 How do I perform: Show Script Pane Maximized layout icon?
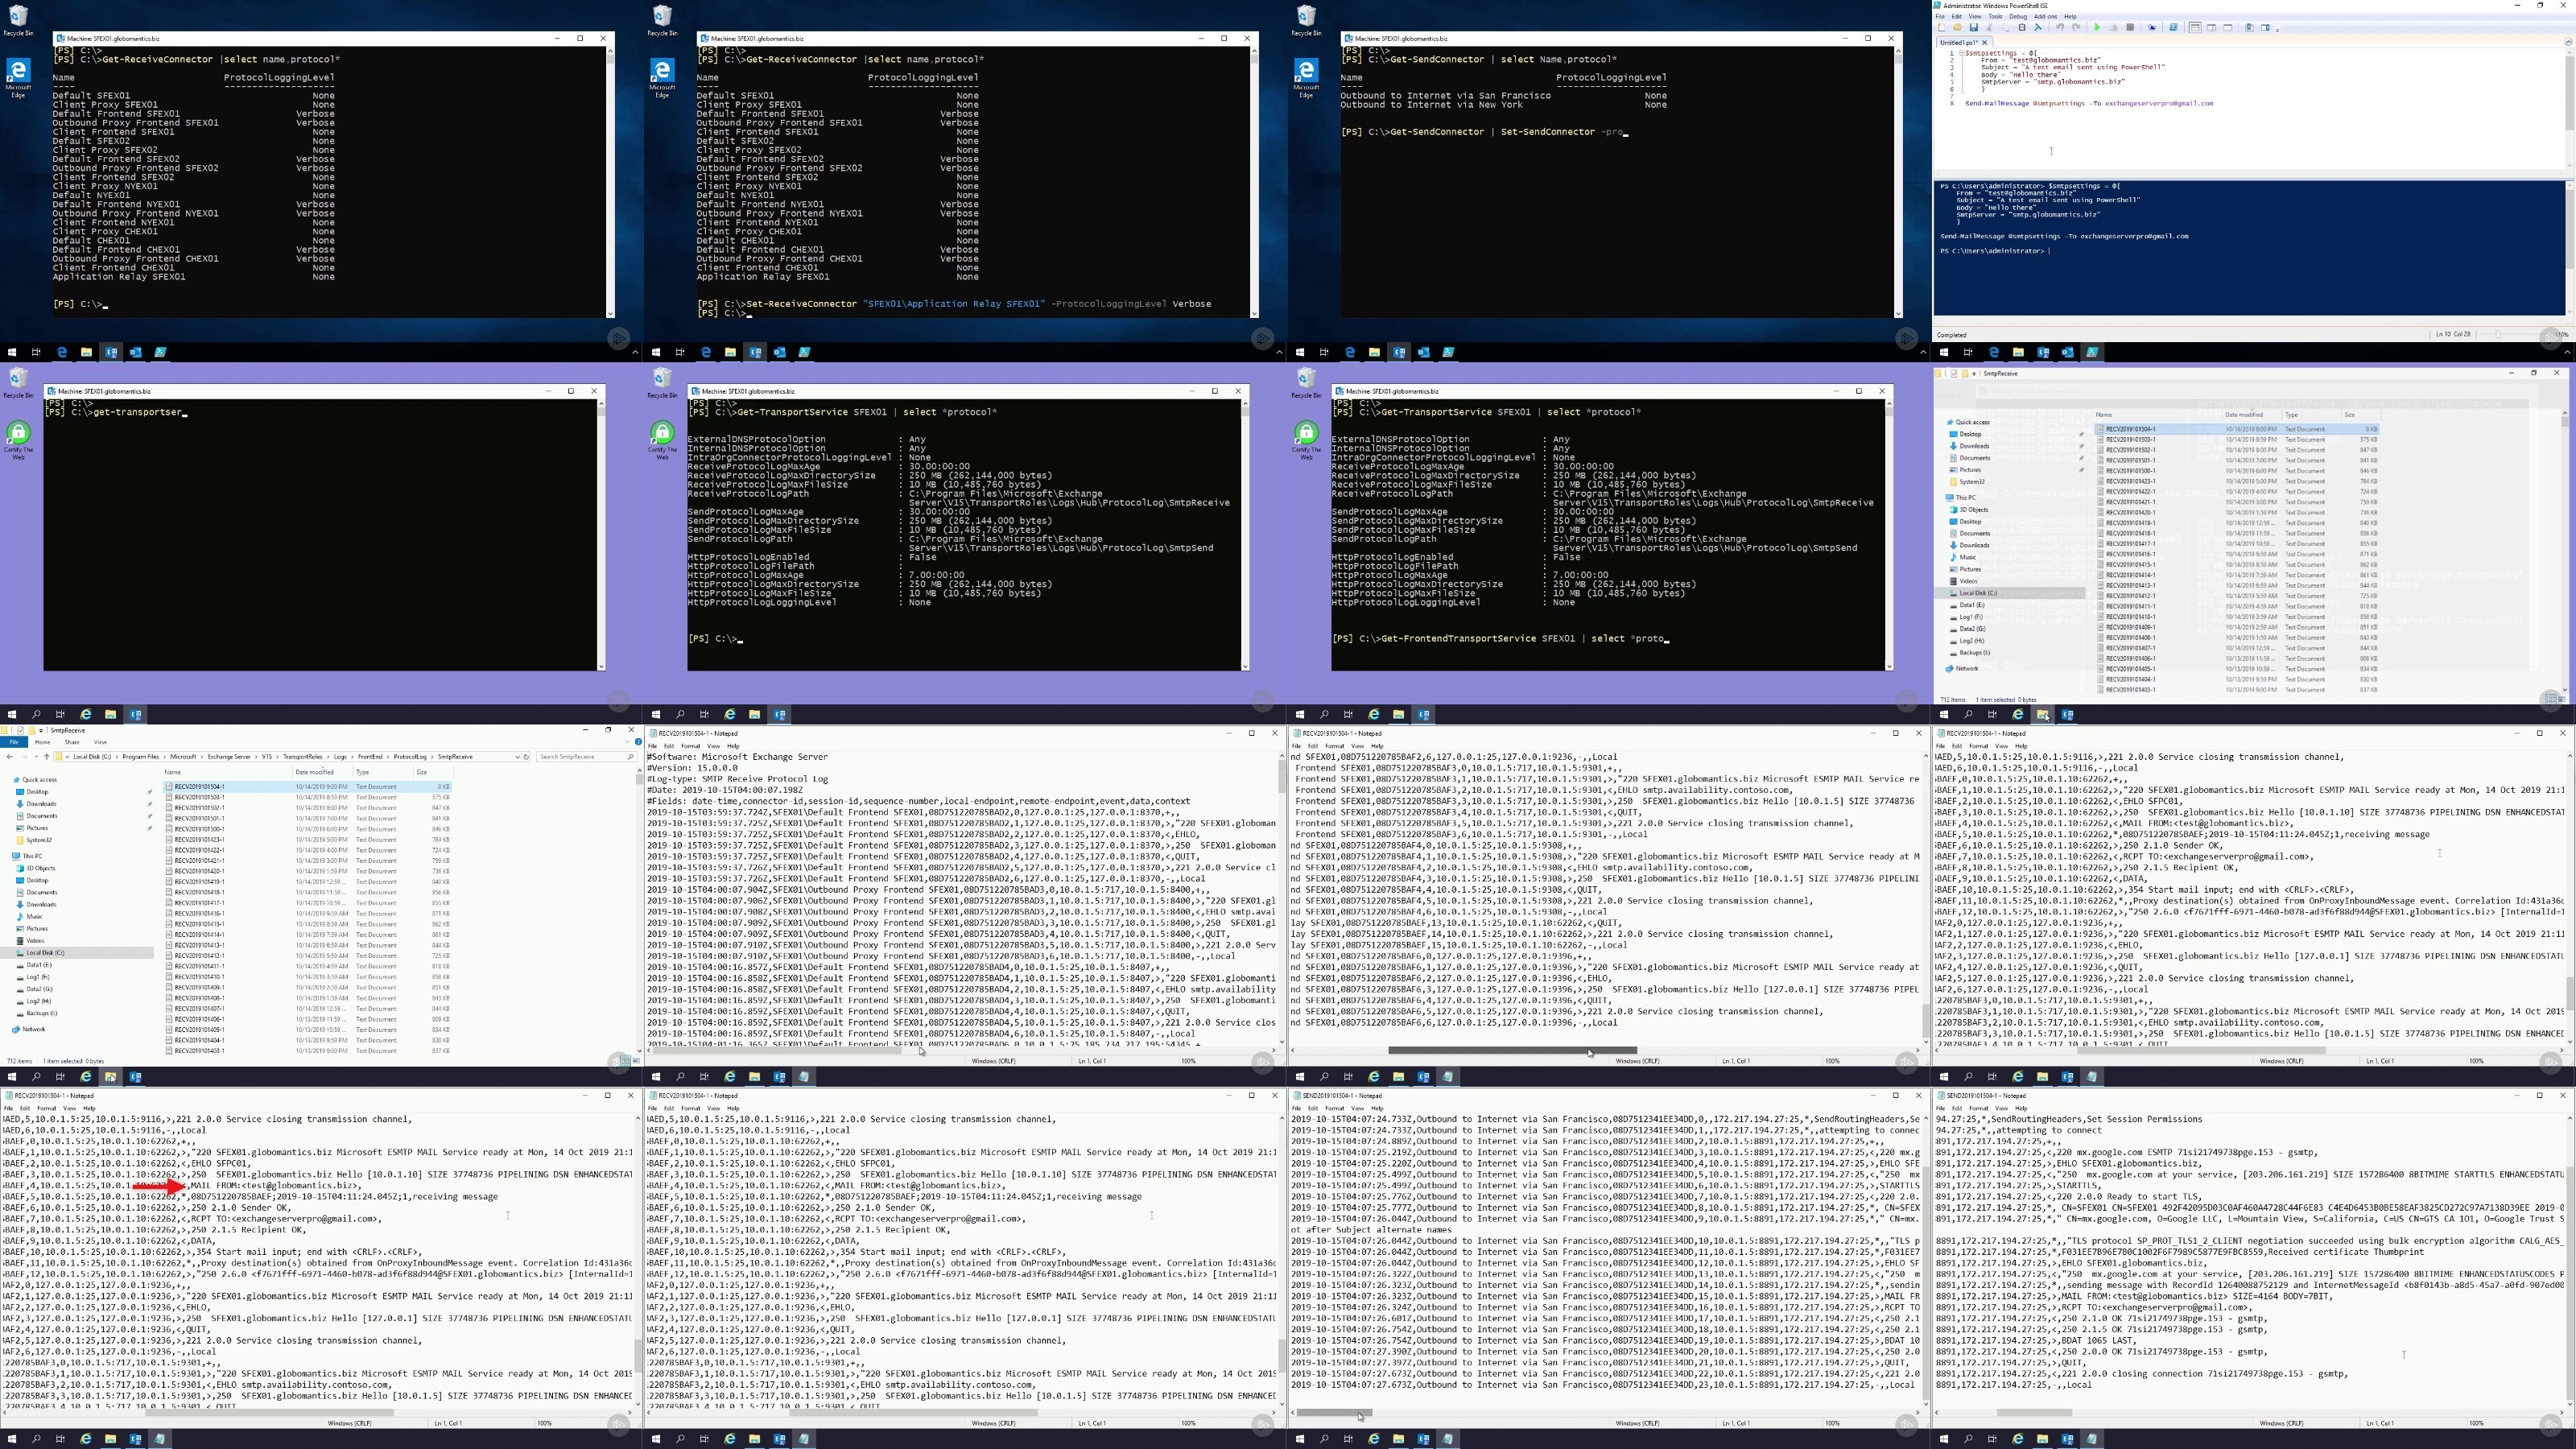(2228, 27)
